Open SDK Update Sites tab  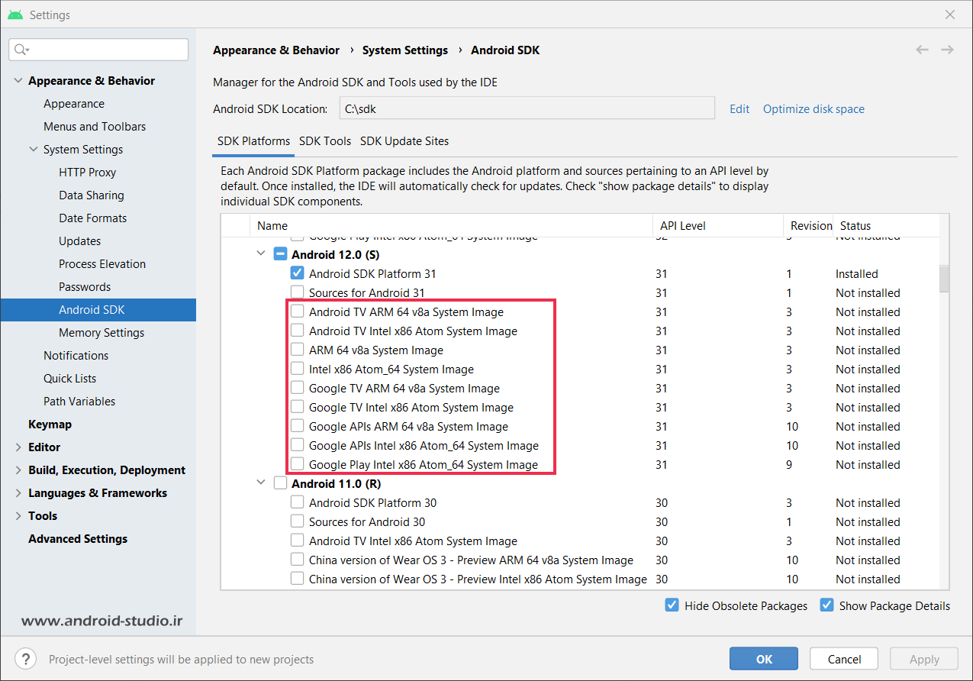coord(404,141)
